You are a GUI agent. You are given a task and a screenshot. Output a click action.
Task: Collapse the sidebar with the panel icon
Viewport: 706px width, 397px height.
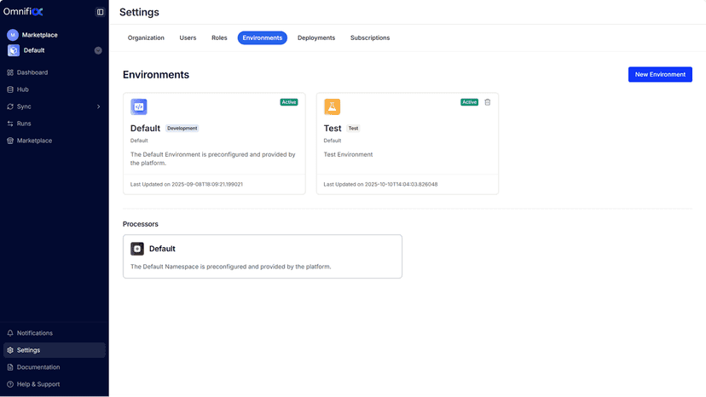tap(100, 12)
